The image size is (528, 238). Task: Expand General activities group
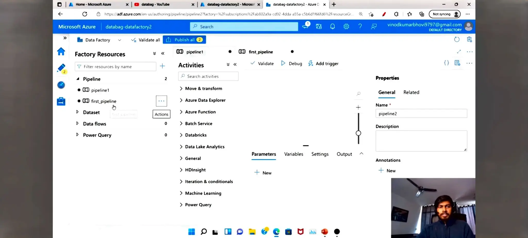[181, 158]
